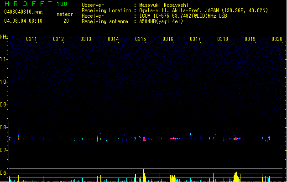
Task: Click the 0319 time marker
Action: pos(250,39)
